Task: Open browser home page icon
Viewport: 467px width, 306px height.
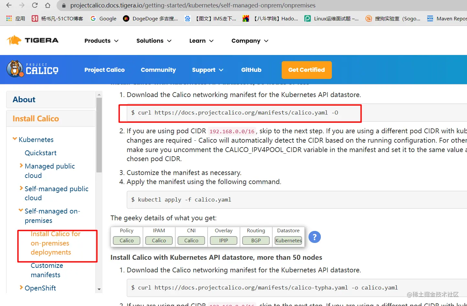Action: (48, 5)
